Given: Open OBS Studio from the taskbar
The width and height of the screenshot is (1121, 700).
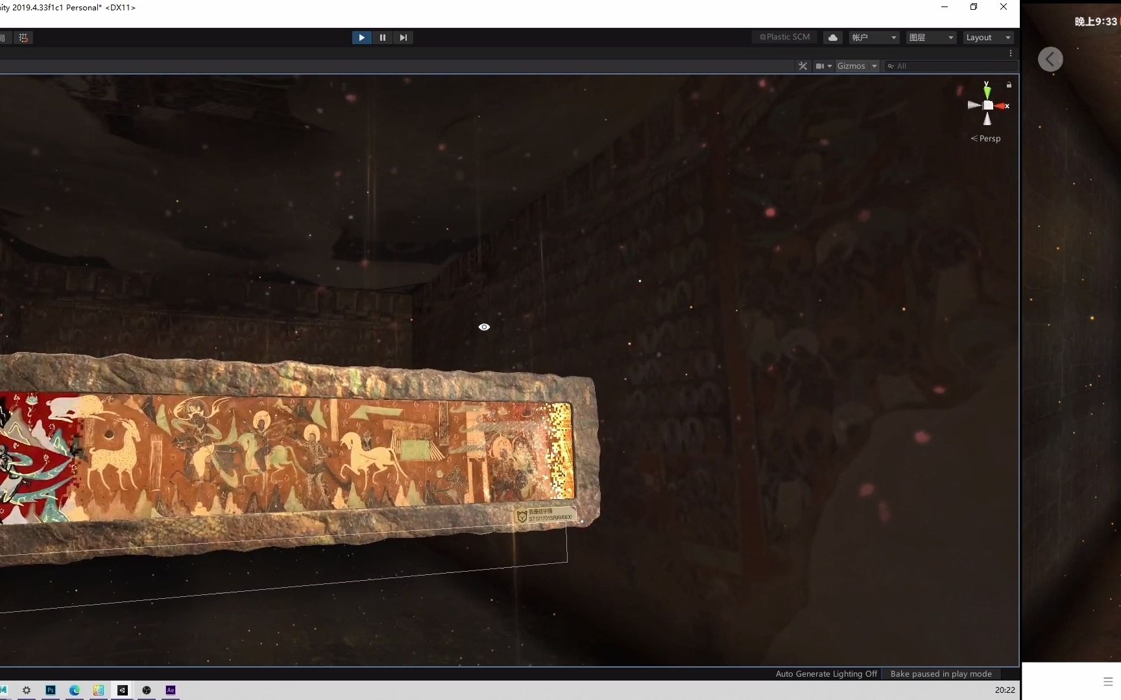Looking at the screenshot, I should tap(147, 690).
